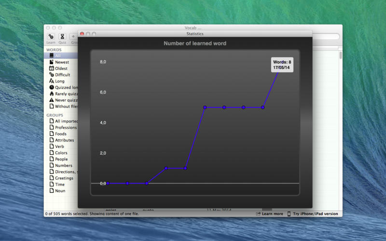Click the Learn more link
The width and height of the screenshot is (386, 241).
(x=272, y=214)
